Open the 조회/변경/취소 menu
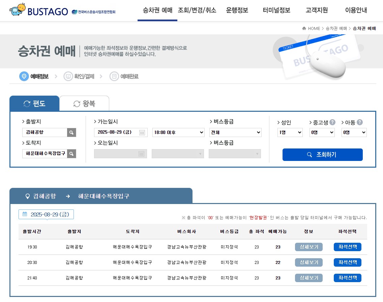Viewport: 383px width, 302px height. [x=197, y=10]
